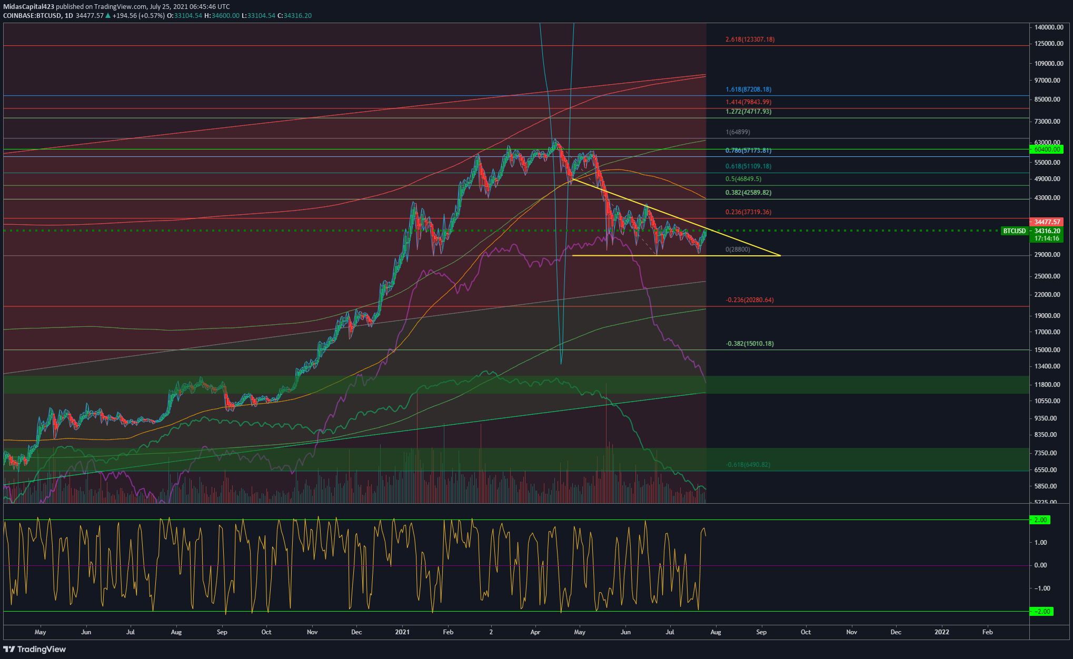Click the 2.00 oscillator upper level tag
The image size is (1073, 659).
pos(1040,520)
